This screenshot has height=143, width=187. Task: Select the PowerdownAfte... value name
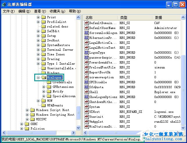pos(103,62)
